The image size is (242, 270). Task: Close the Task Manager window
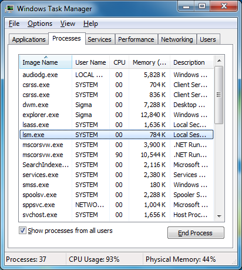224,6
